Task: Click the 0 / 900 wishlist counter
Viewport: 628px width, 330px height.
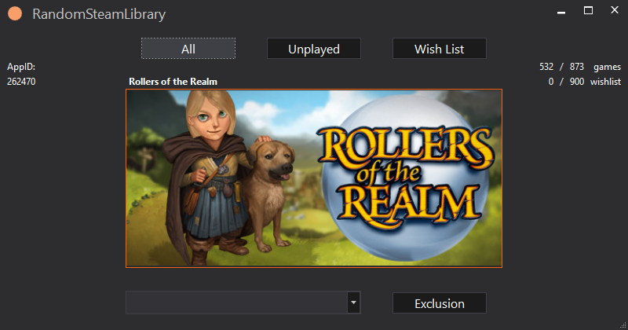Action: click(x=584, y=82)
